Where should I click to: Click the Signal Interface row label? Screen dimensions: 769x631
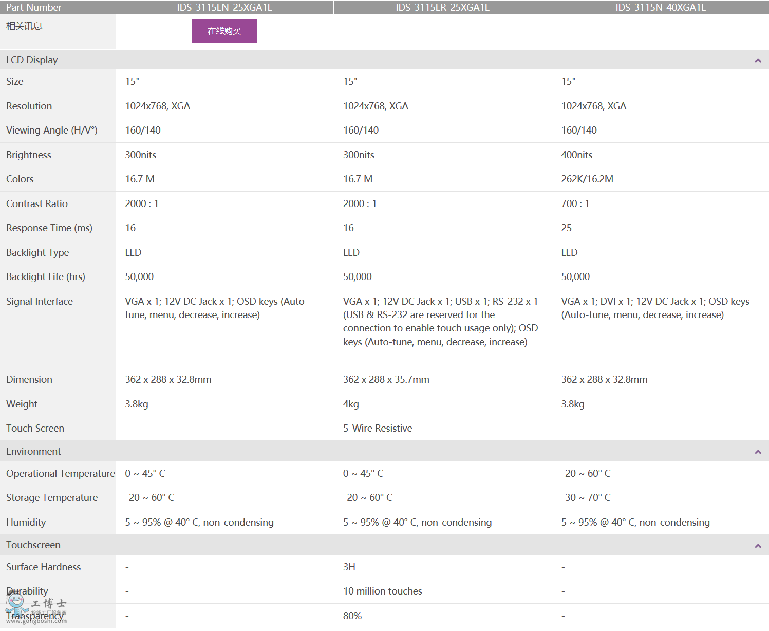pos(40,302)
